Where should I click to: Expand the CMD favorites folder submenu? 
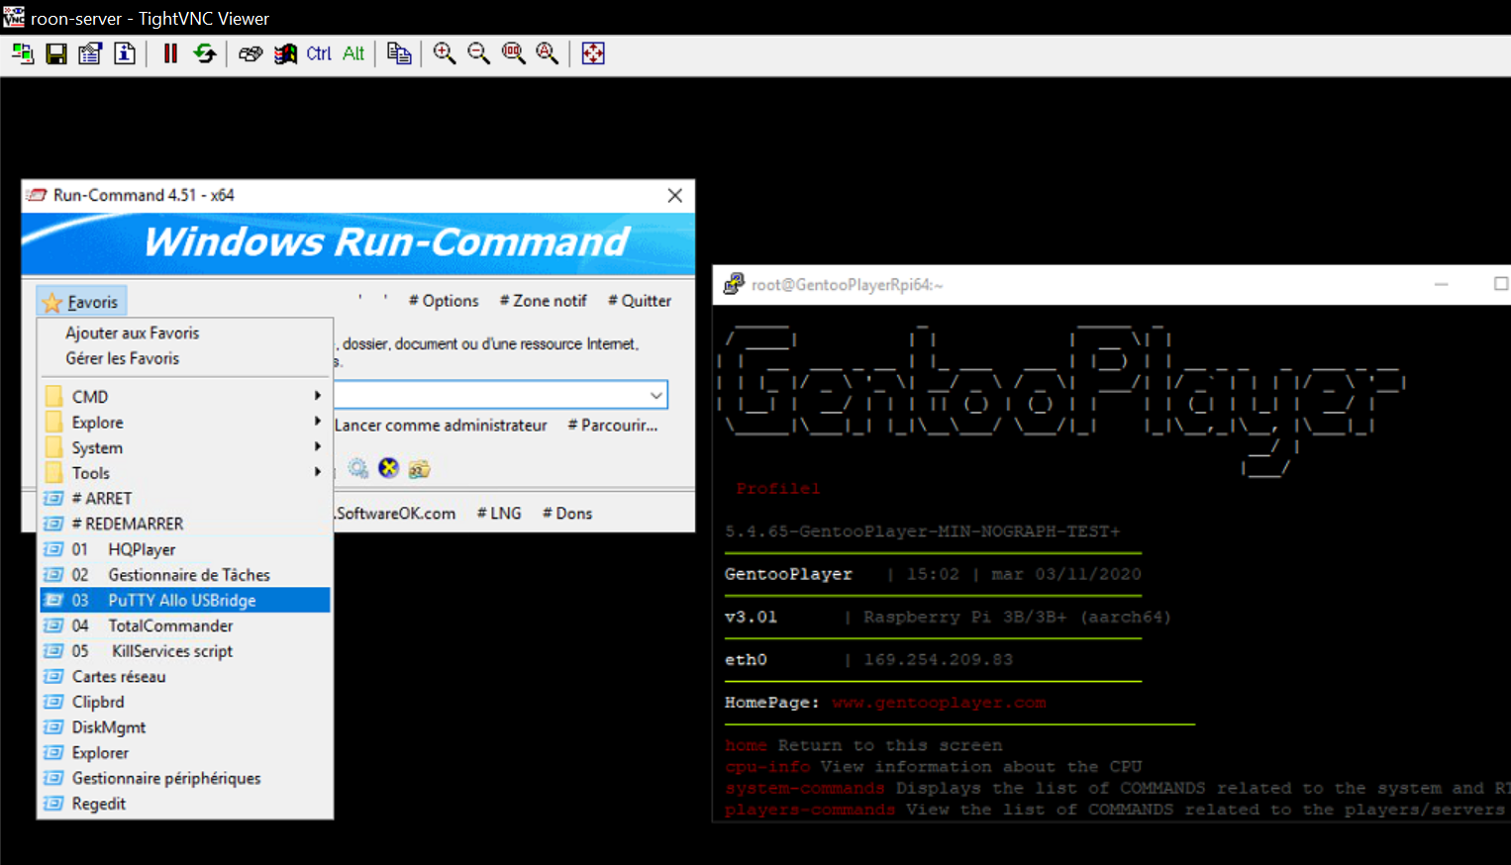pyautogui.click(x=184, y=396)
